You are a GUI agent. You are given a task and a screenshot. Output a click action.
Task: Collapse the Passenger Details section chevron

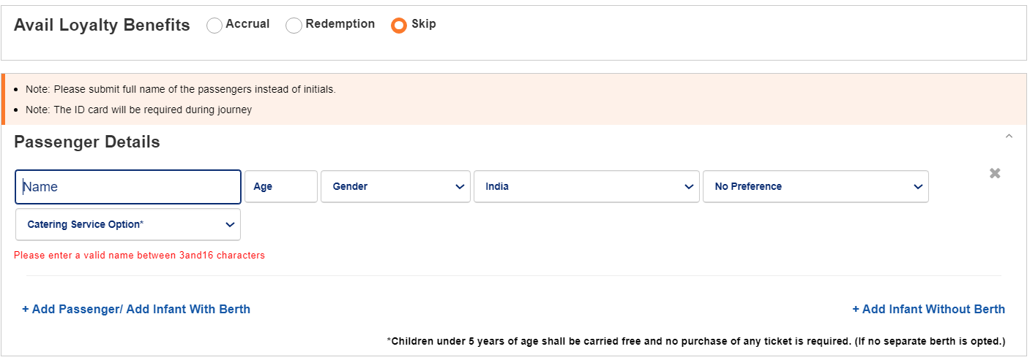pyautogui.click(x=1009, y=137)
